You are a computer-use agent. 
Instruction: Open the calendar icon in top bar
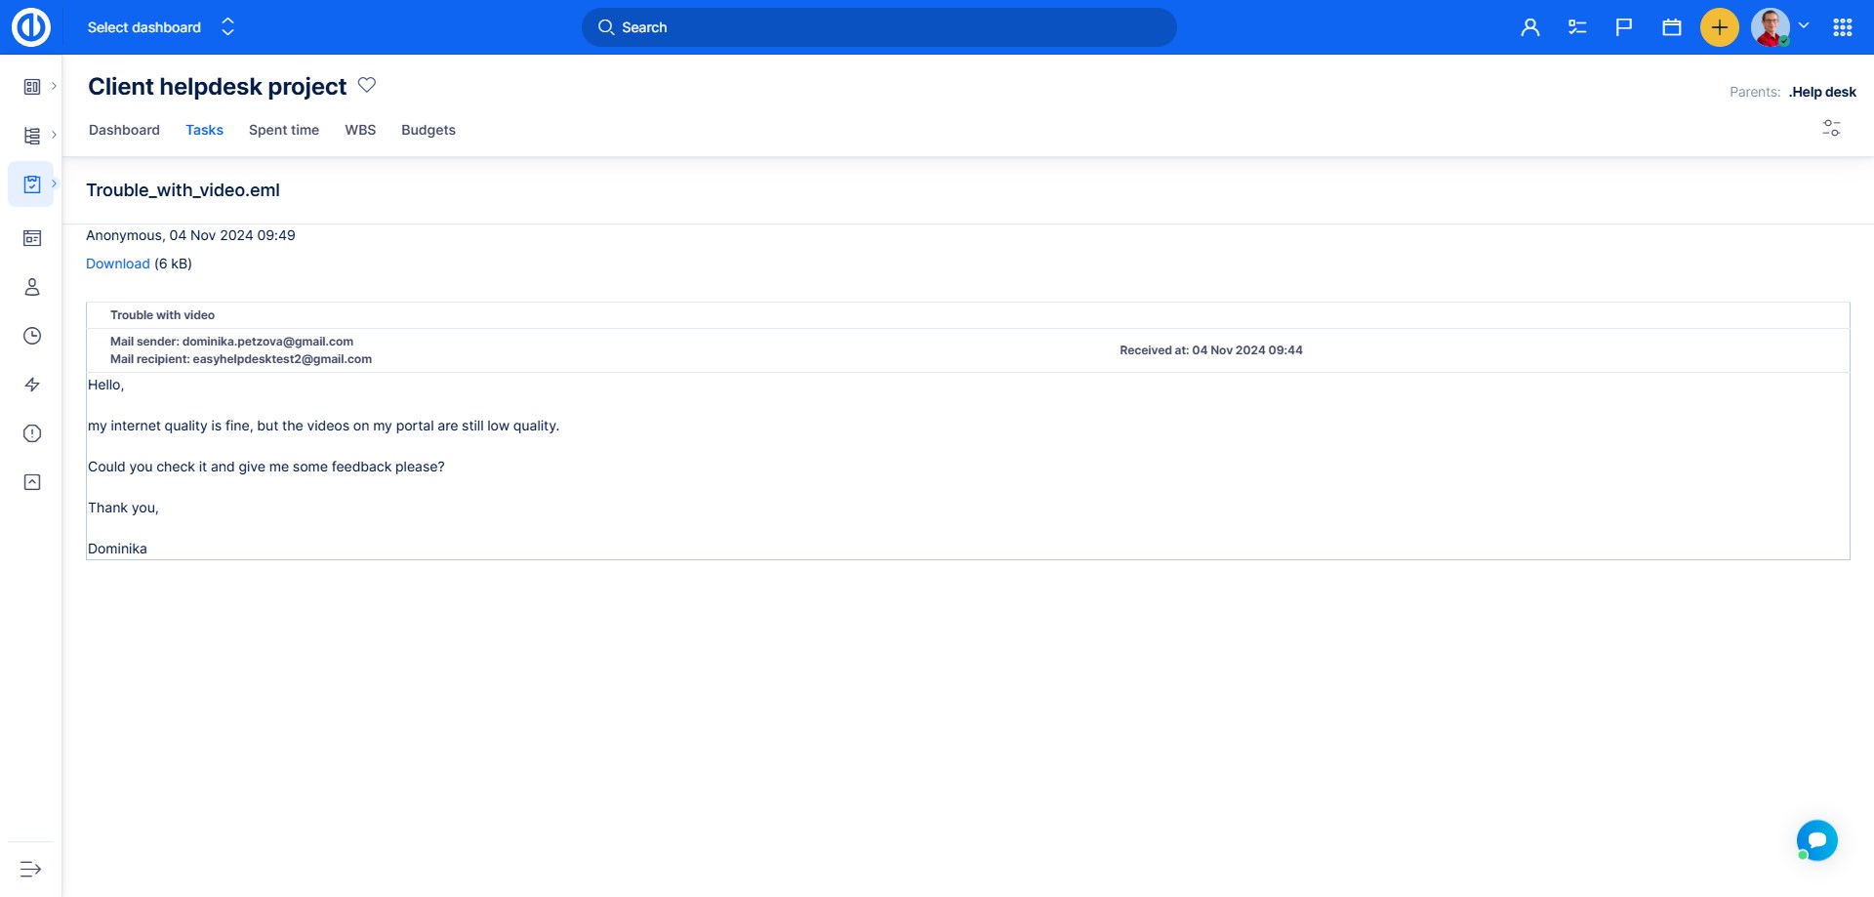(1671, 27)
